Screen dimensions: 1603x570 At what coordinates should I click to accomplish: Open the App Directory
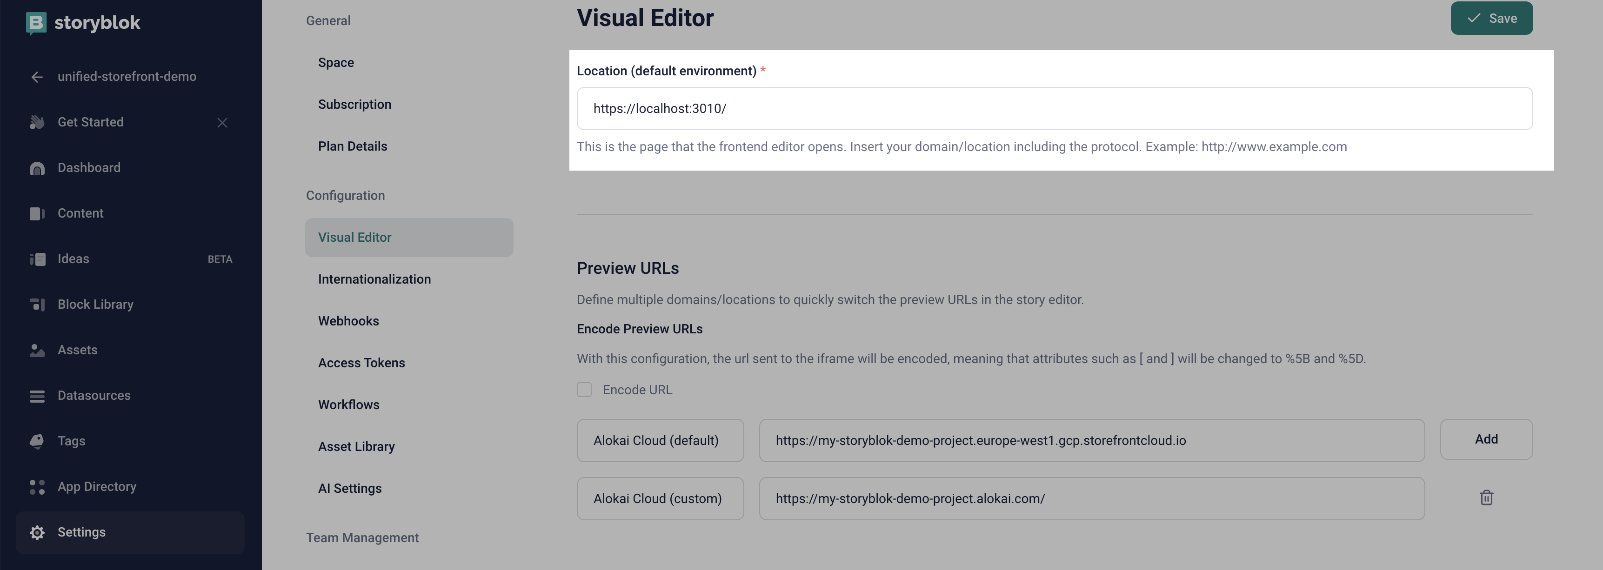[x=97, y=486]
